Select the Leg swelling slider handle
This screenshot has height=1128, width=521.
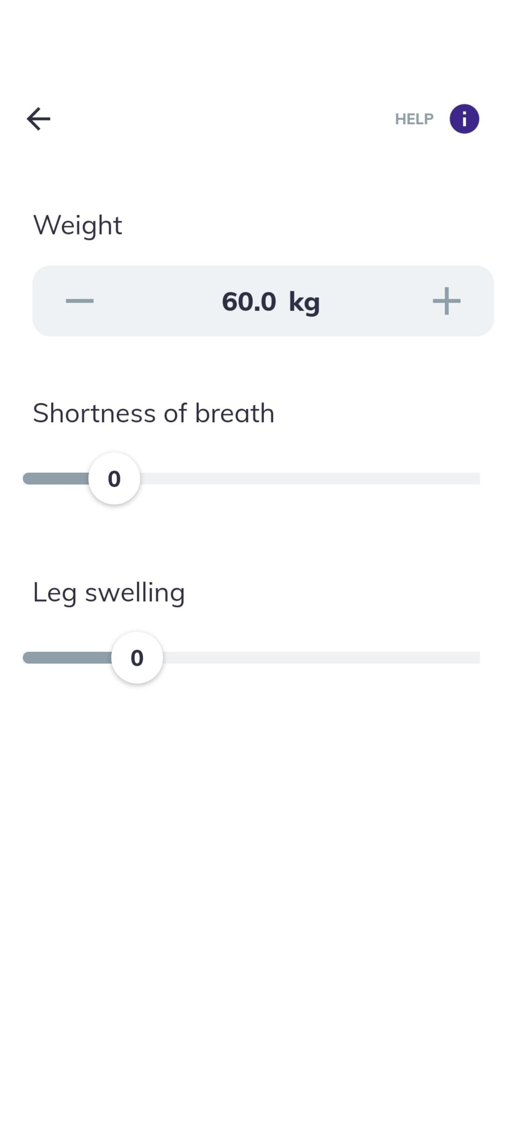click(137, 658)
